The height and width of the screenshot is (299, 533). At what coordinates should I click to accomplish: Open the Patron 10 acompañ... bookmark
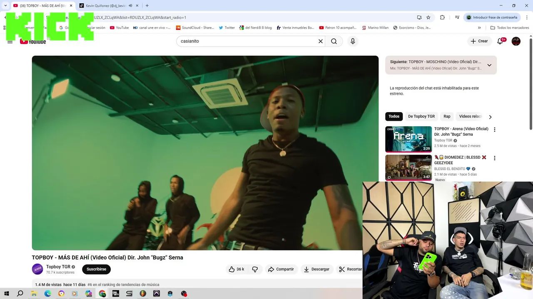pos(338,28)
